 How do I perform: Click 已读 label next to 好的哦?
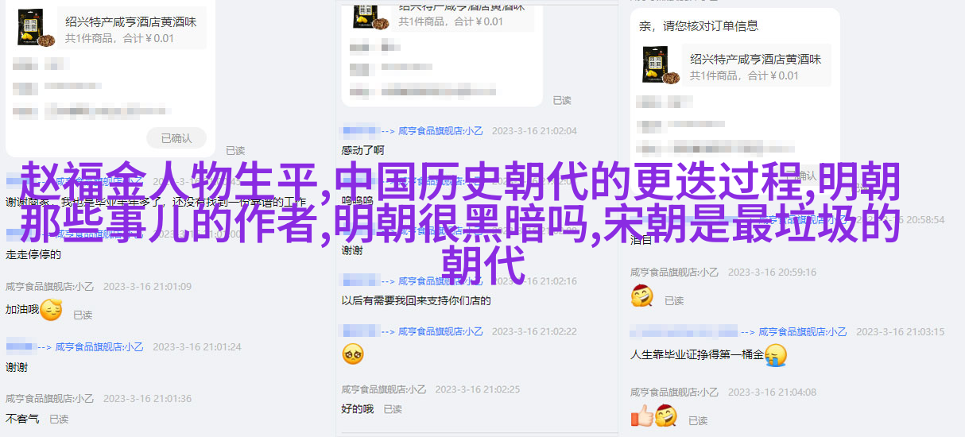[x=393, y=409]
